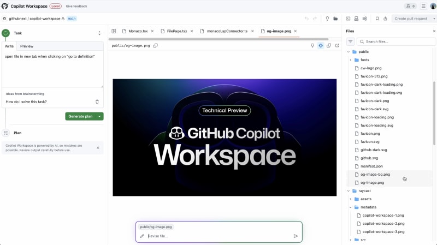Toggle the Files filter button
Screen dimensions: 437x245
(351, 41)
